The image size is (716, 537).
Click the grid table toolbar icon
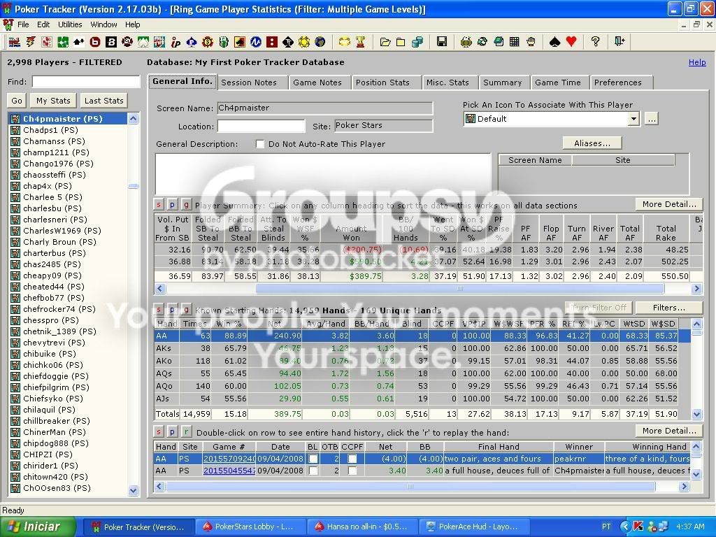tap(514, 42)
